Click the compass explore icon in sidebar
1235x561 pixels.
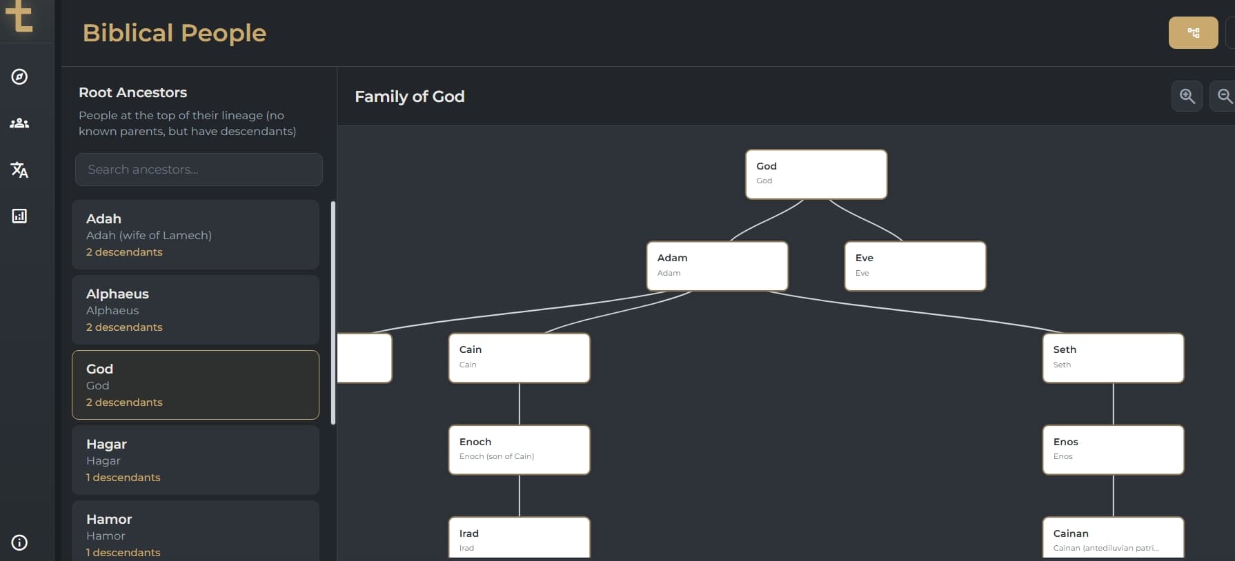pyautogui.click(x=19, y=76)
